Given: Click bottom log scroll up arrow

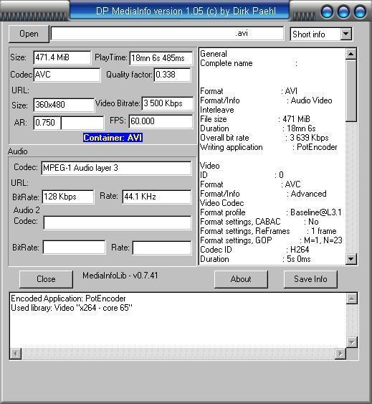Looking at the screenshot, I should click(352, 299).
